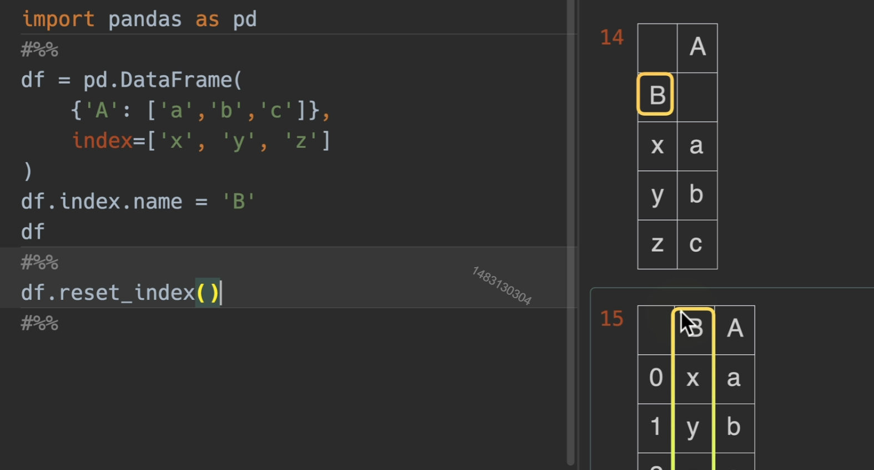Select index cell z in output 14
This screenshot has width=874, height=470.
[x=657, y=244]
